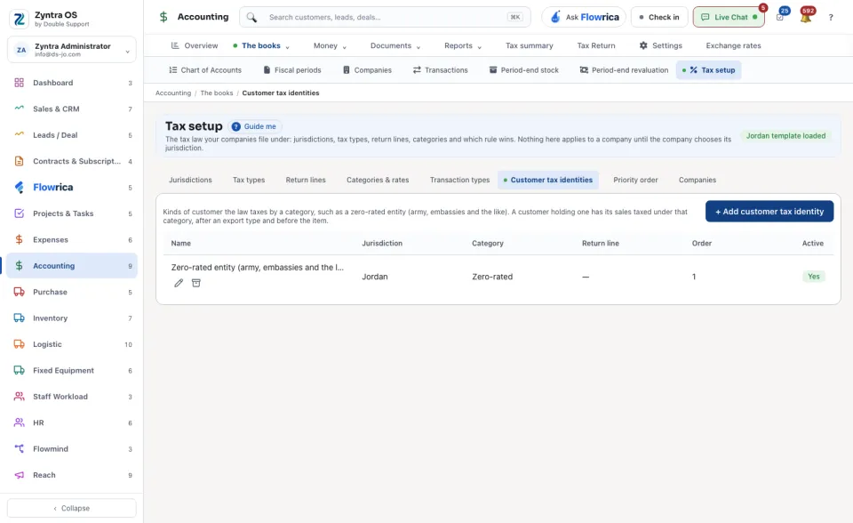Image resolution: width=853 pixels, height=523 pixels.
Task: Expand the Money menu chevron
Action: 345,47
